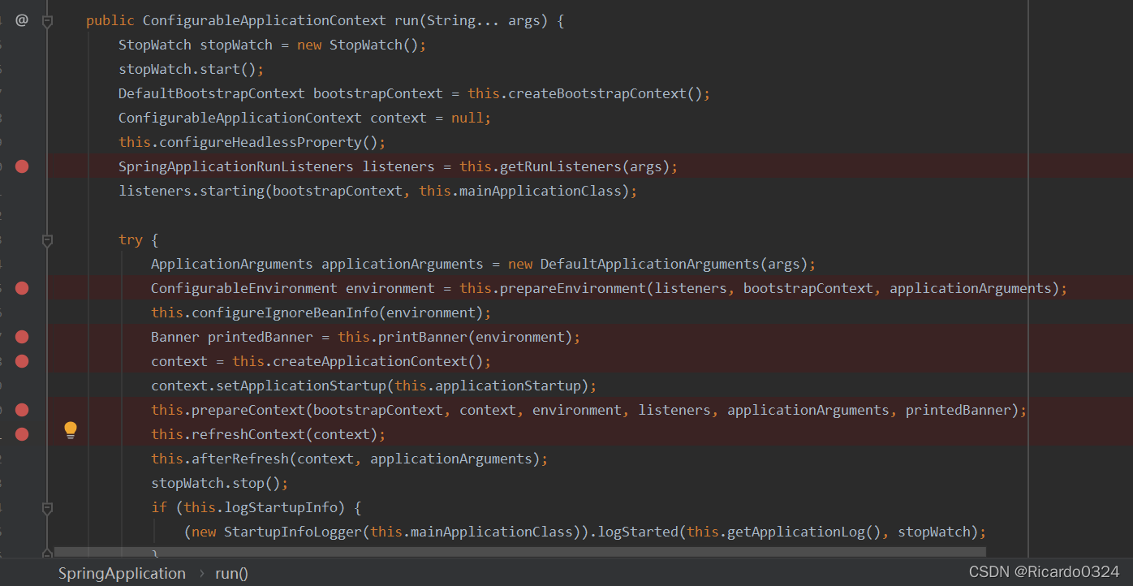Collapse the run method fold marker

47,21
